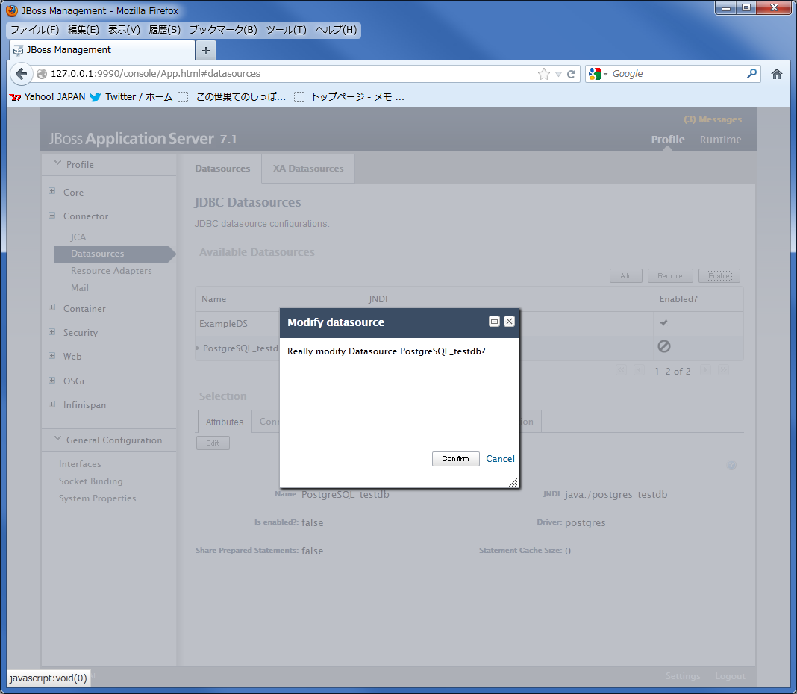Go to next page in datasource pager
The height and width of the screenshot is (694, 797).
pos(705,371)
